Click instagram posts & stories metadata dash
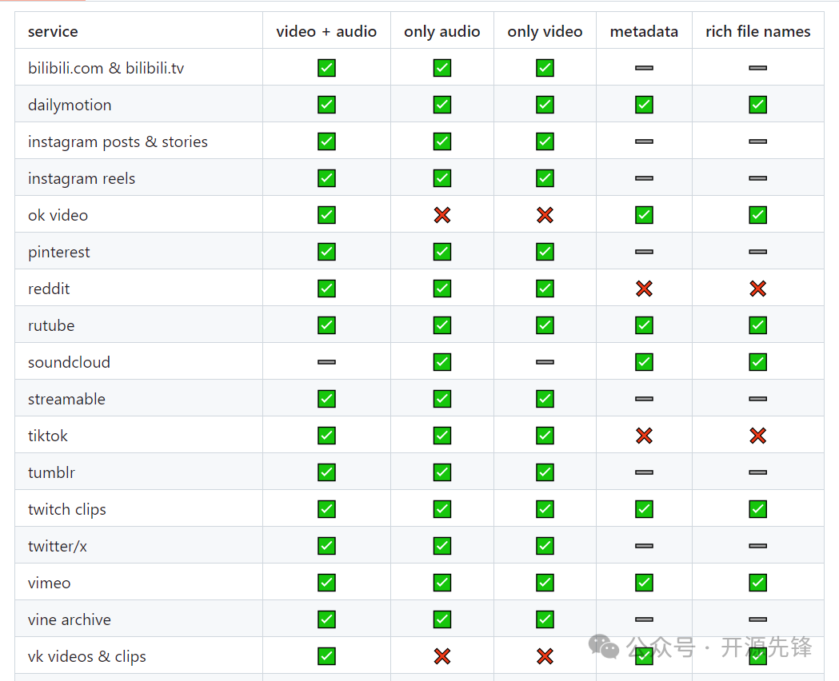This screenshot has height=681, width=839. (x=644, y=141)
